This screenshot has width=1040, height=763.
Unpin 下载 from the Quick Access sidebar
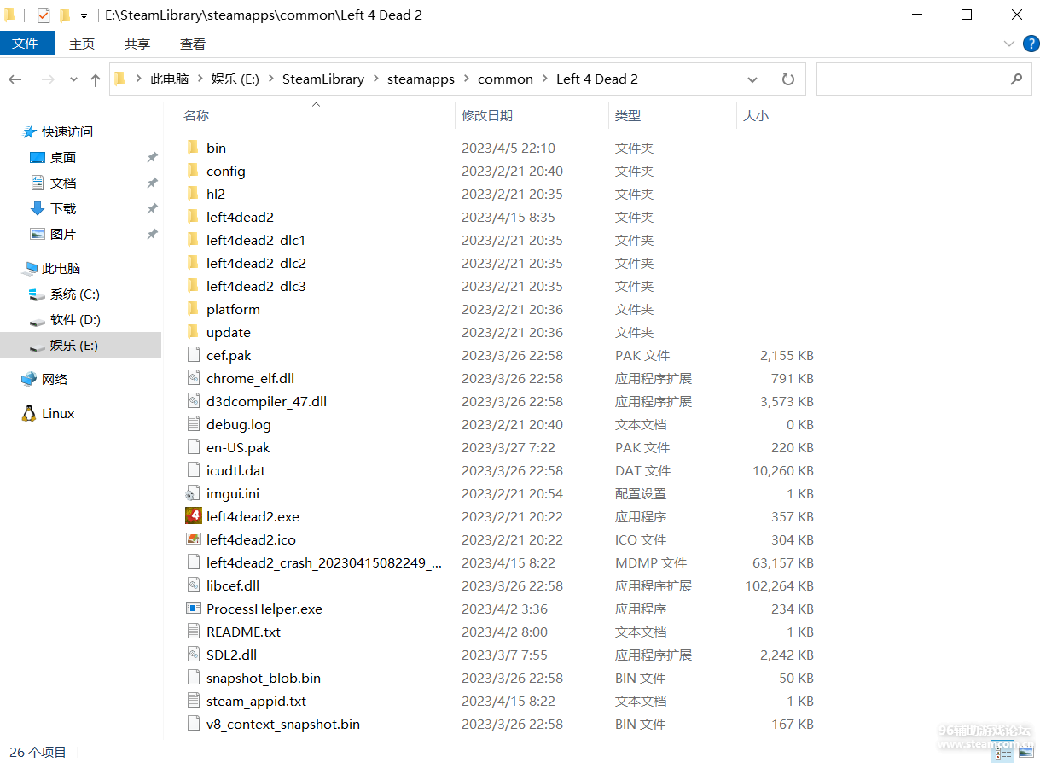click(152, 208)
